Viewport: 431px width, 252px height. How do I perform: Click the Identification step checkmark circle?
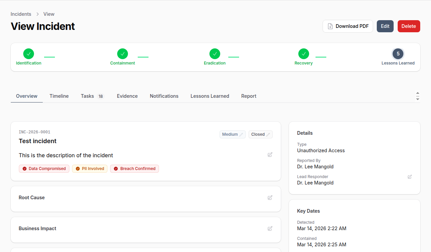[x=29, y=54]
